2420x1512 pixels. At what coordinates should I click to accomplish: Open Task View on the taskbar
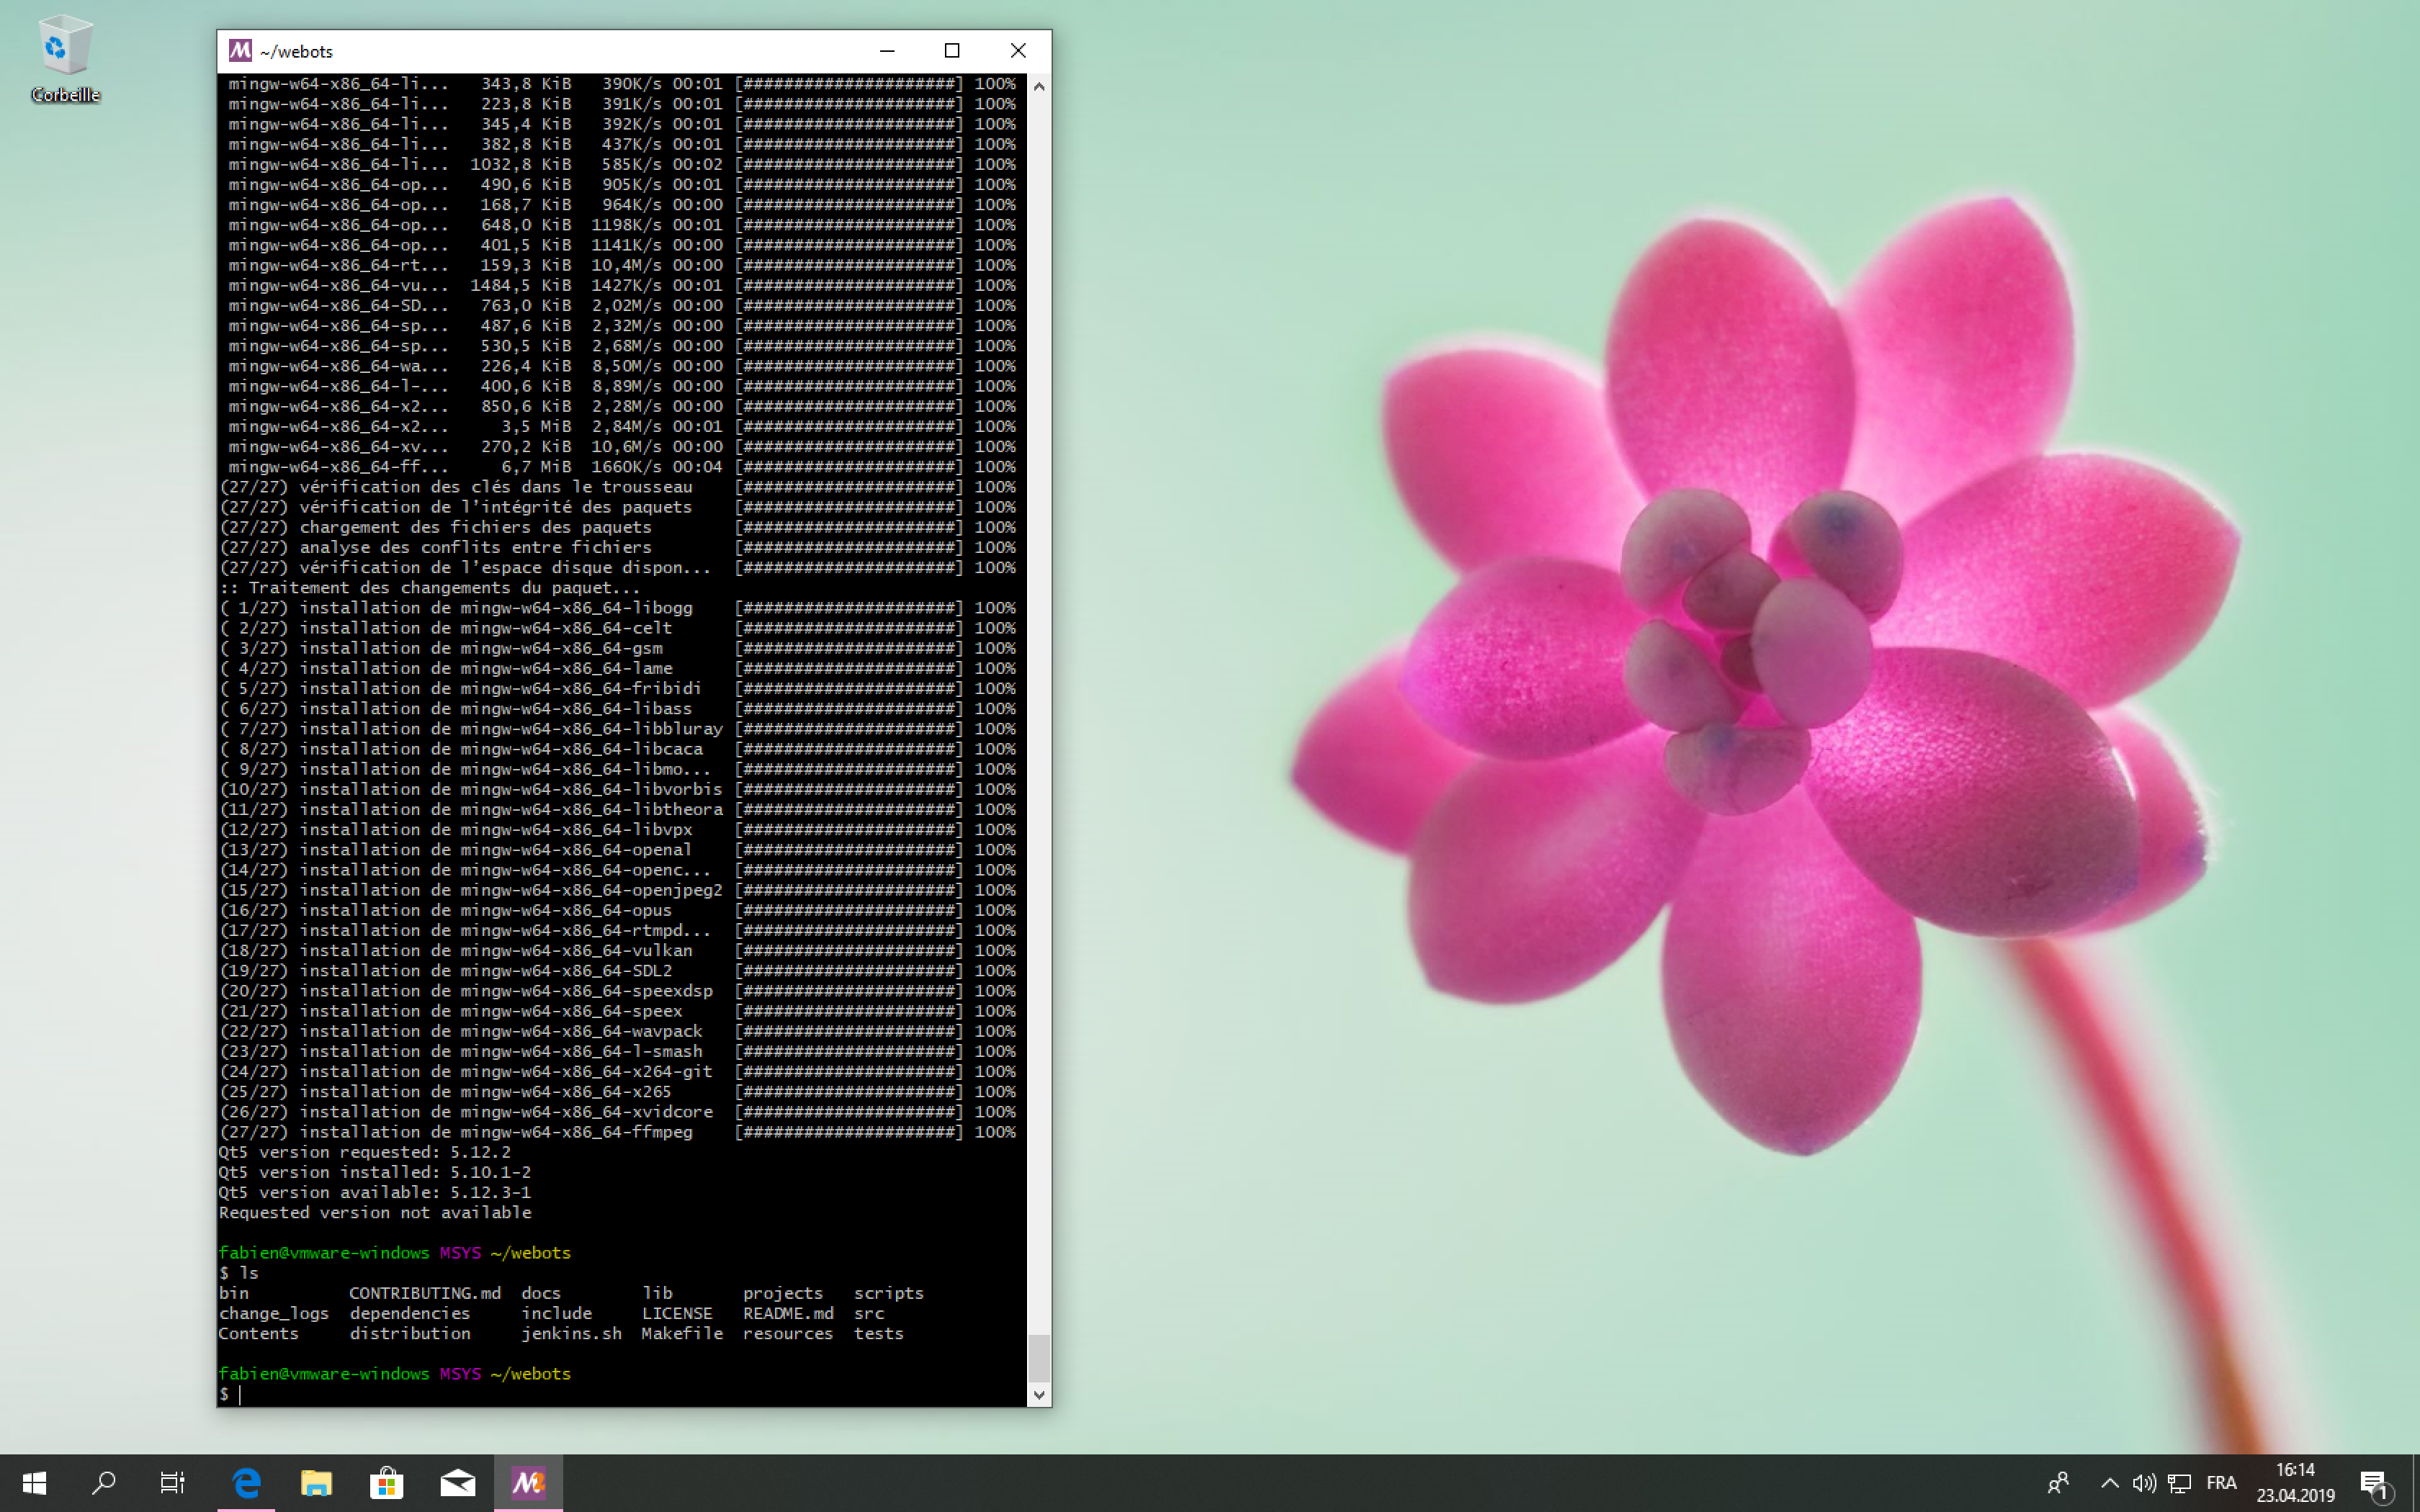pos(172,1482)
